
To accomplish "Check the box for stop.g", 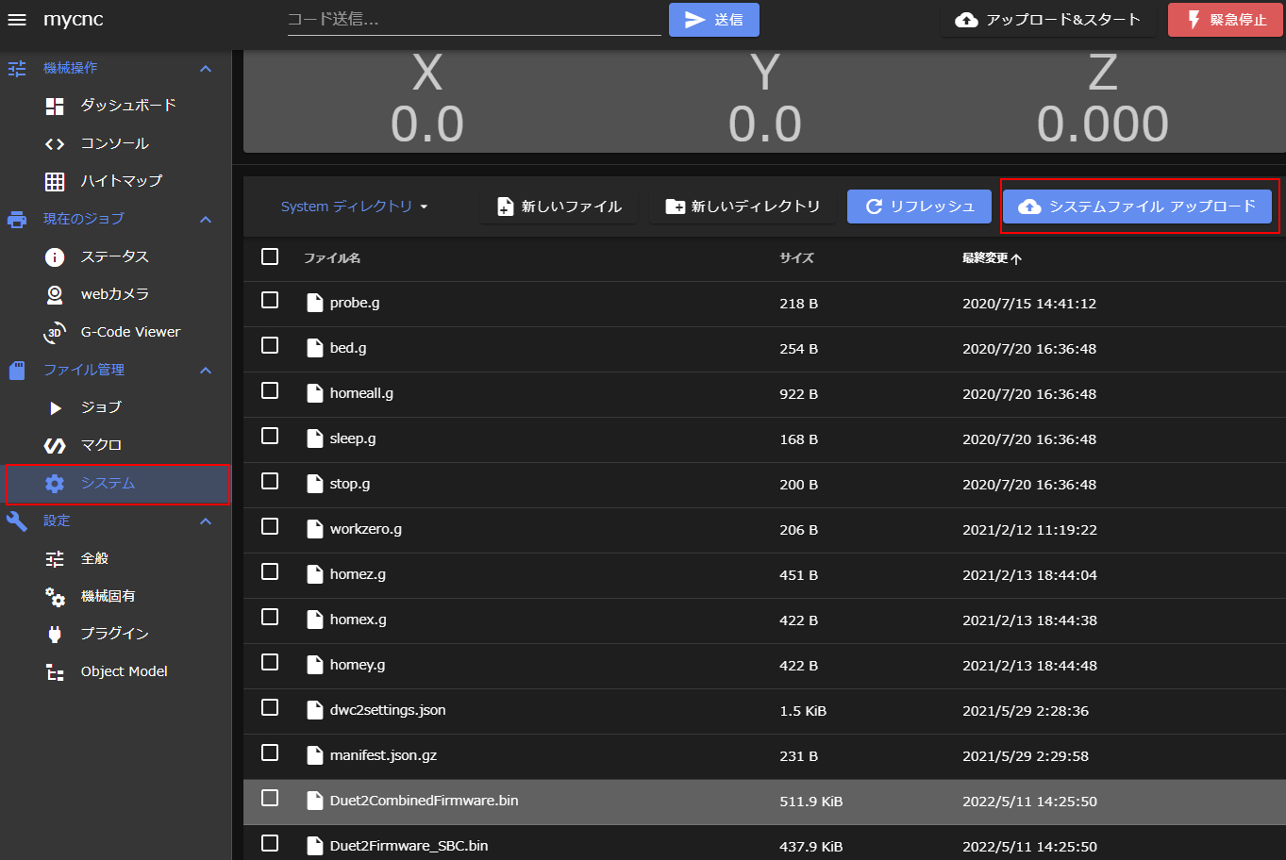I will [x=270, y=481].
